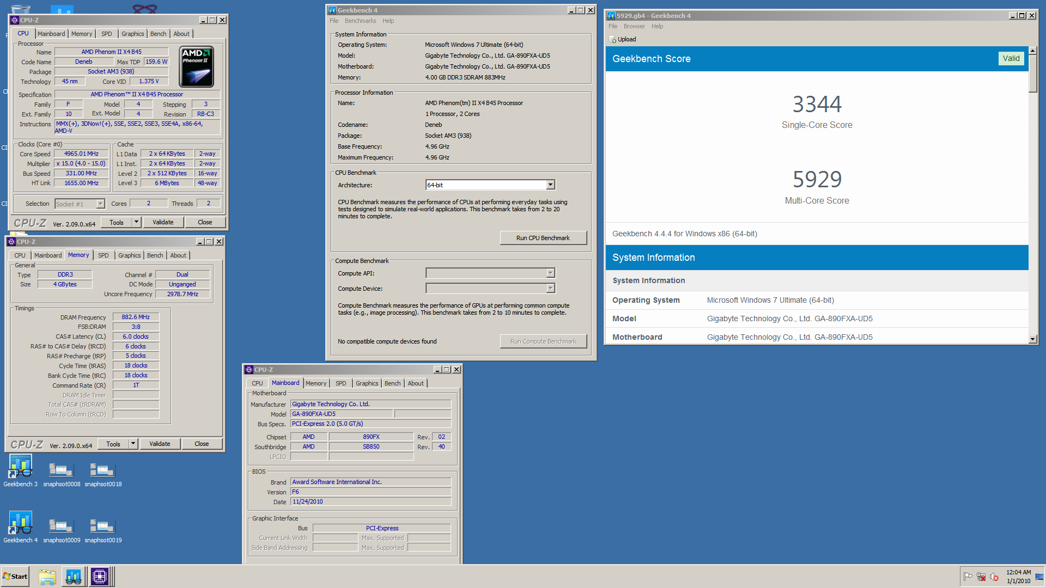Click Validate in CPU-Z Memory window

pyautogui.click(x=160, y=444)
